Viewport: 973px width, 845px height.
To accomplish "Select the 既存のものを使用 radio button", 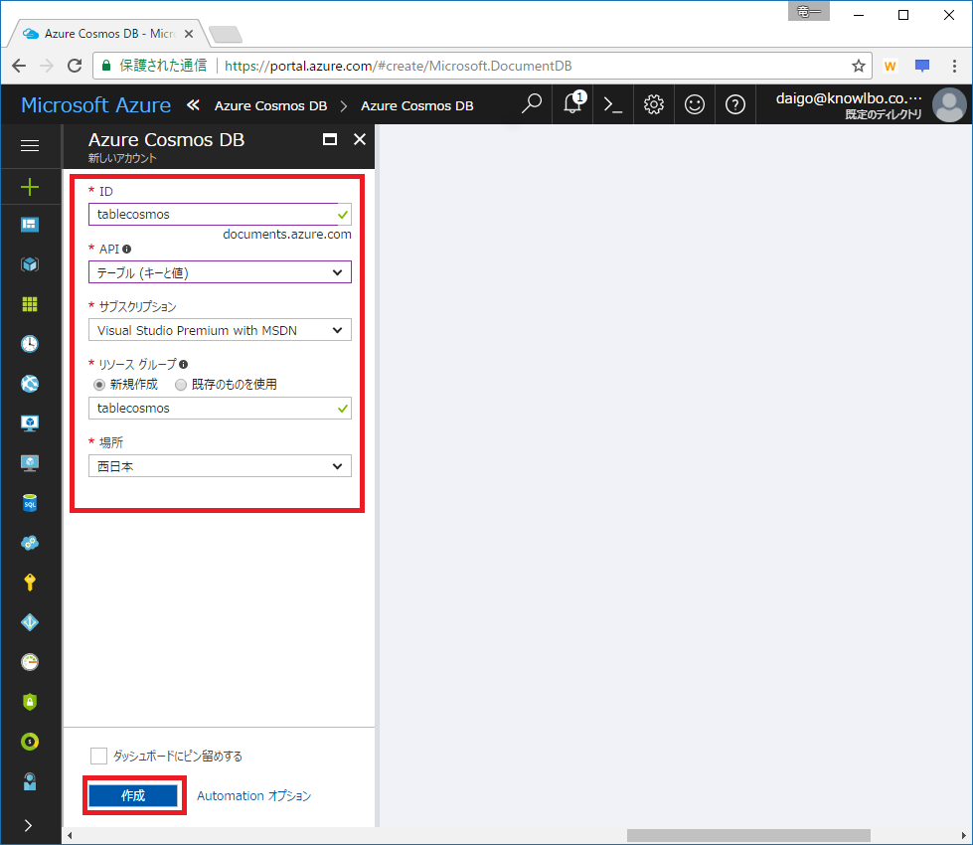I will click(x=181, y=385).
